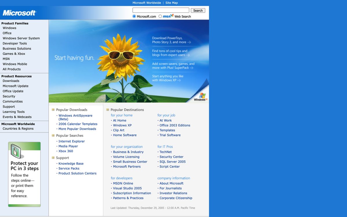Open Security sidebar item
347x217 pixels.
tap(9, 97)
